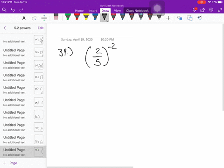Open the Class Notebook tab
The image size is (224, 168).
137,11
